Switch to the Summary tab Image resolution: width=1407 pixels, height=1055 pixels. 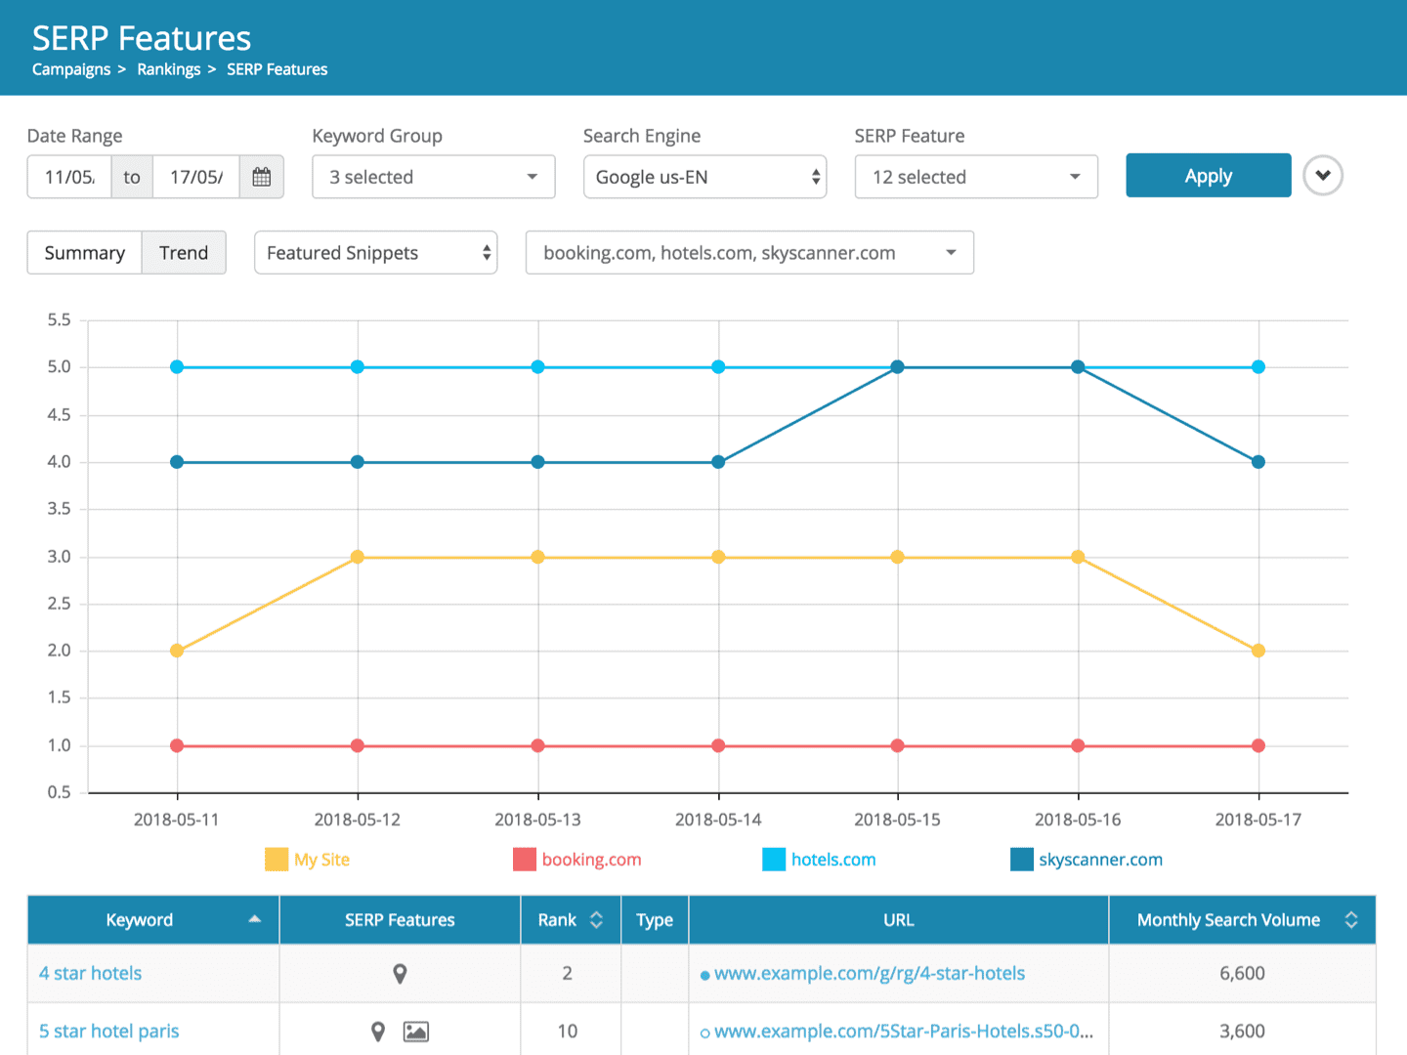(x=85, y=253)
